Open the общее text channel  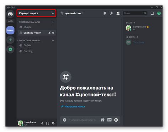click(x=37, y=27)
